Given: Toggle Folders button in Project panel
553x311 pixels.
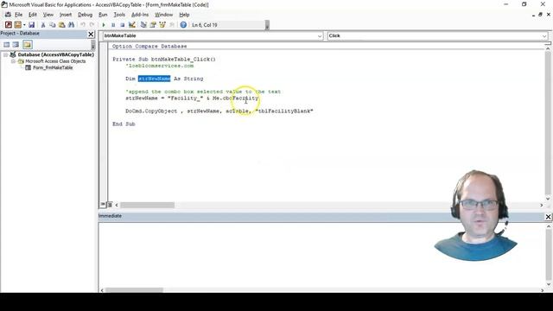Looking at the screenshot, I should 28,44.
